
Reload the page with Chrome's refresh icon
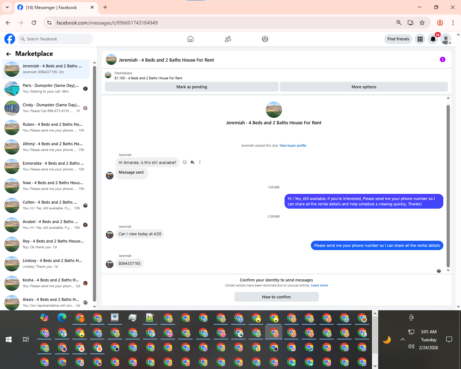[34, 23]
